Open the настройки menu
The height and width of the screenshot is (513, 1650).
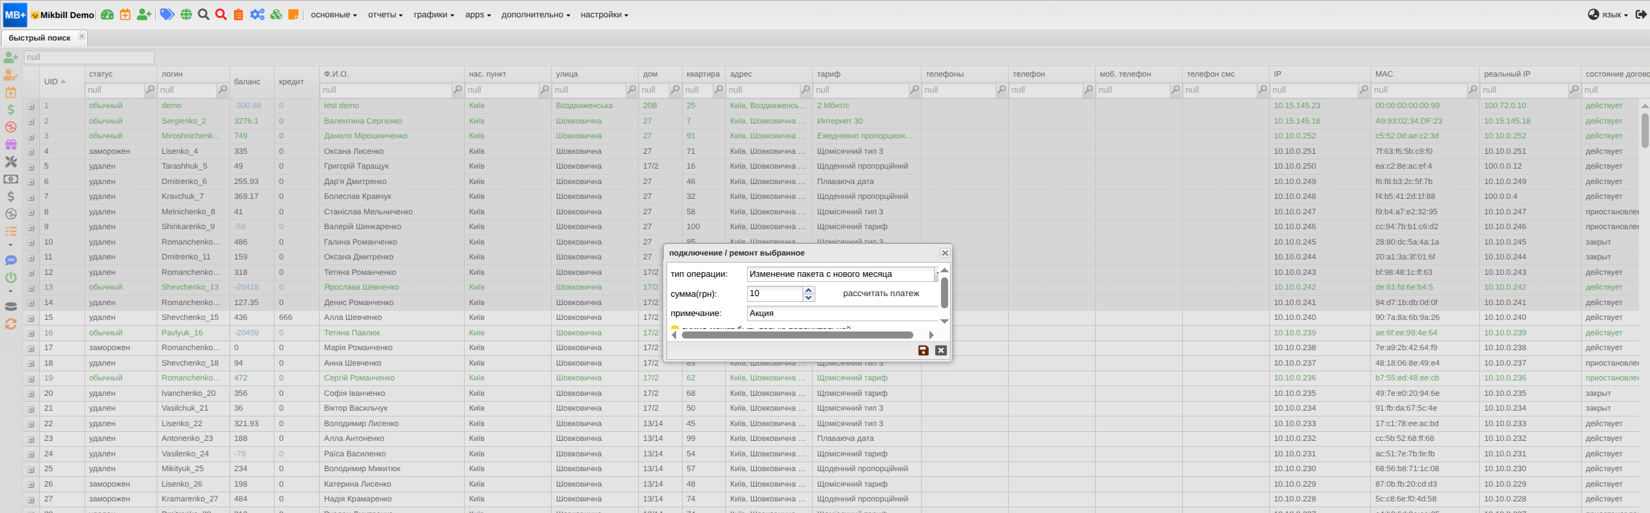tap(604, 15)
